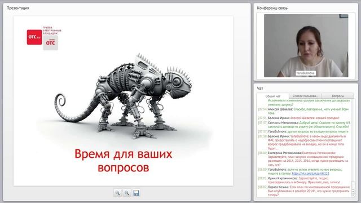Click the slide title 'Время для ваших вопросов'
Viewport: 361px width, 203px height.
click(x=123, y=161)
